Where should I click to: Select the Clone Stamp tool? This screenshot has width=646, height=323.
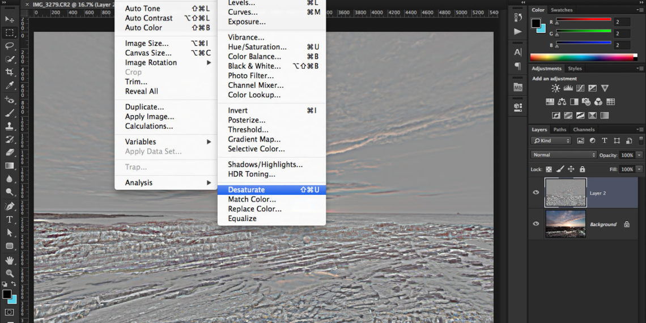(10, 126)
